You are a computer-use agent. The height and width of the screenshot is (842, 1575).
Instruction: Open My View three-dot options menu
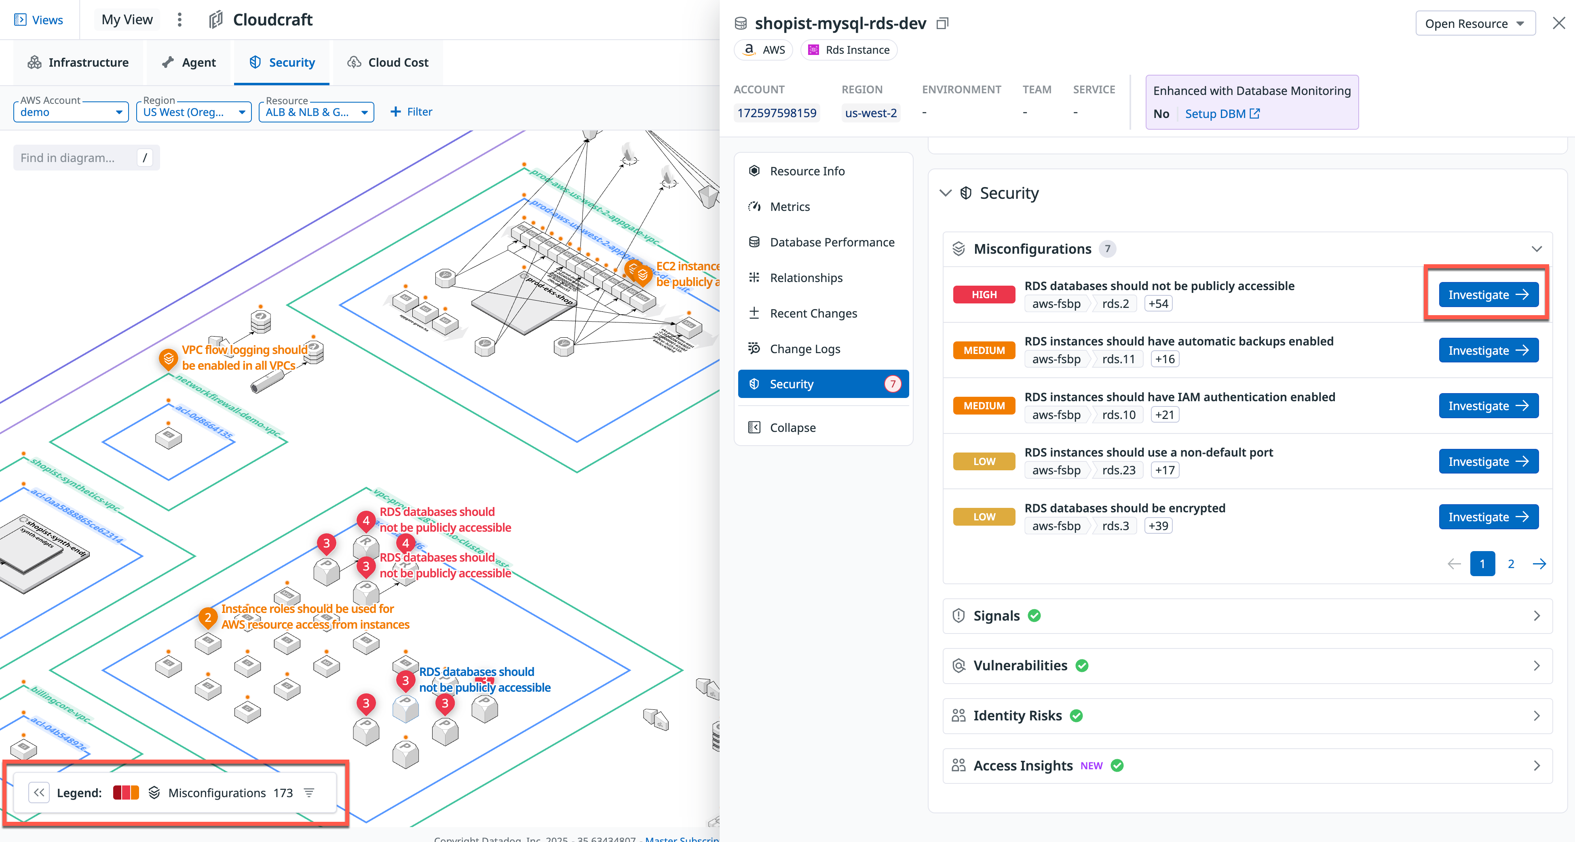click(x=179, y=19)
